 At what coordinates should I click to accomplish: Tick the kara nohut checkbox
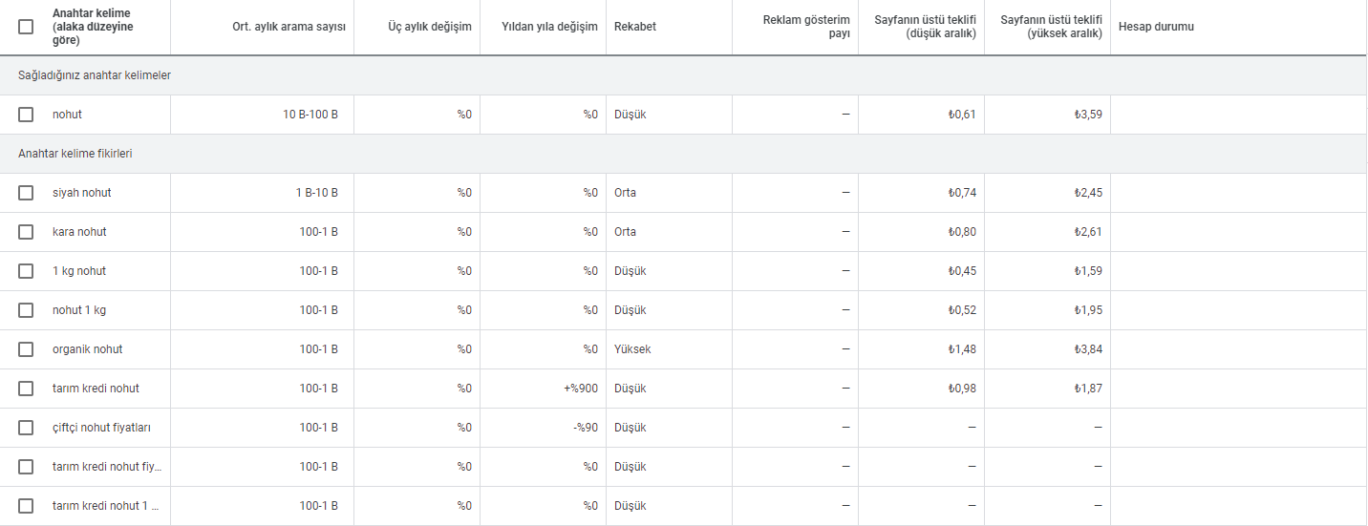pos(26,232)
